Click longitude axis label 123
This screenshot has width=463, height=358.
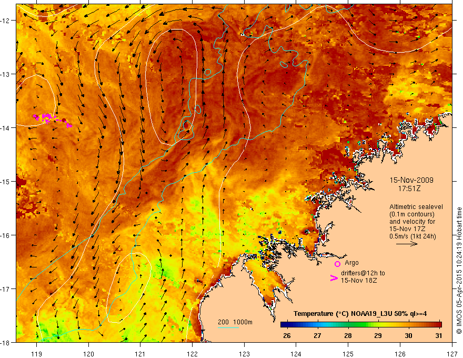point(244,354)
